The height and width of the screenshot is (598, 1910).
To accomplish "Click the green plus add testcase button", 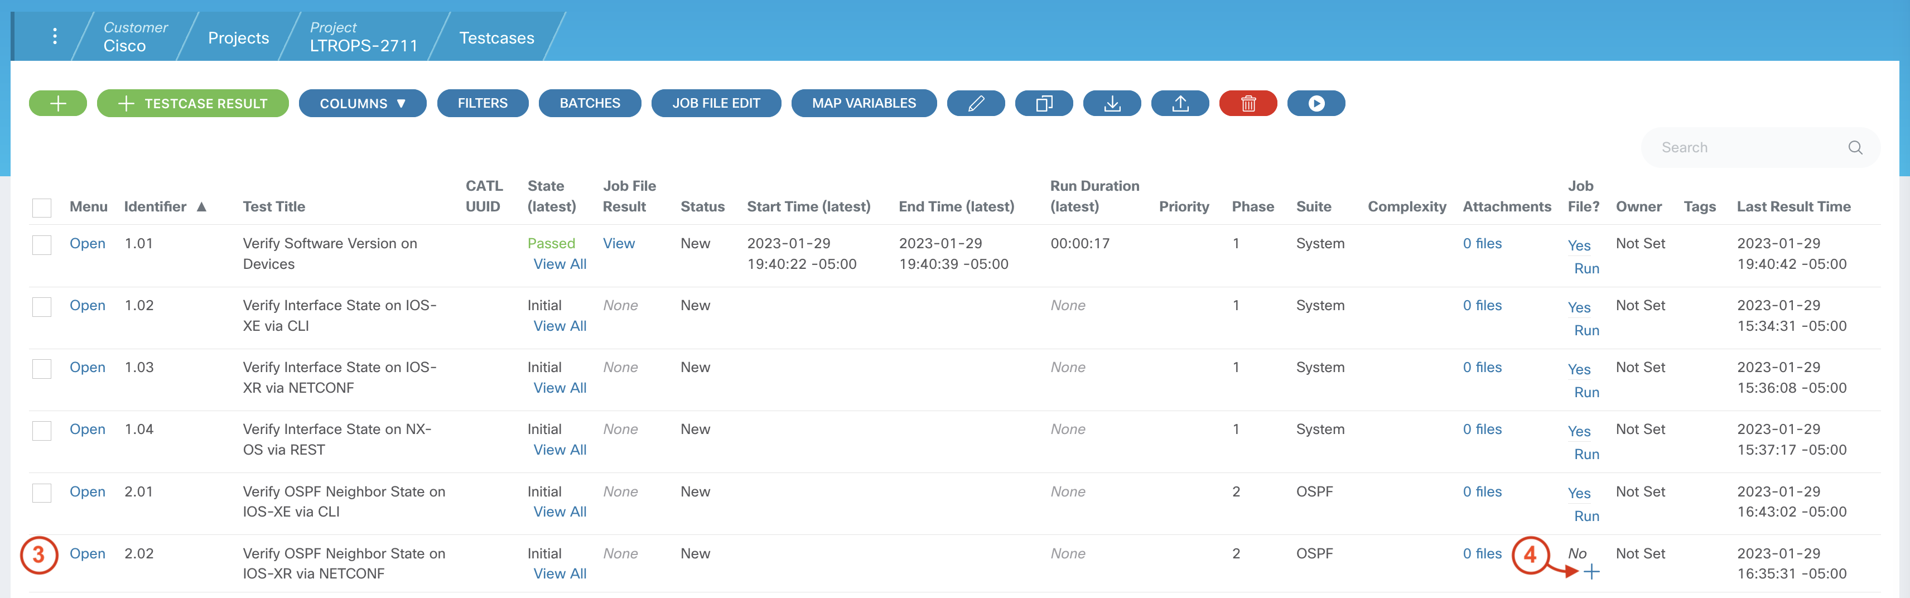I will (x=58, y=104).
